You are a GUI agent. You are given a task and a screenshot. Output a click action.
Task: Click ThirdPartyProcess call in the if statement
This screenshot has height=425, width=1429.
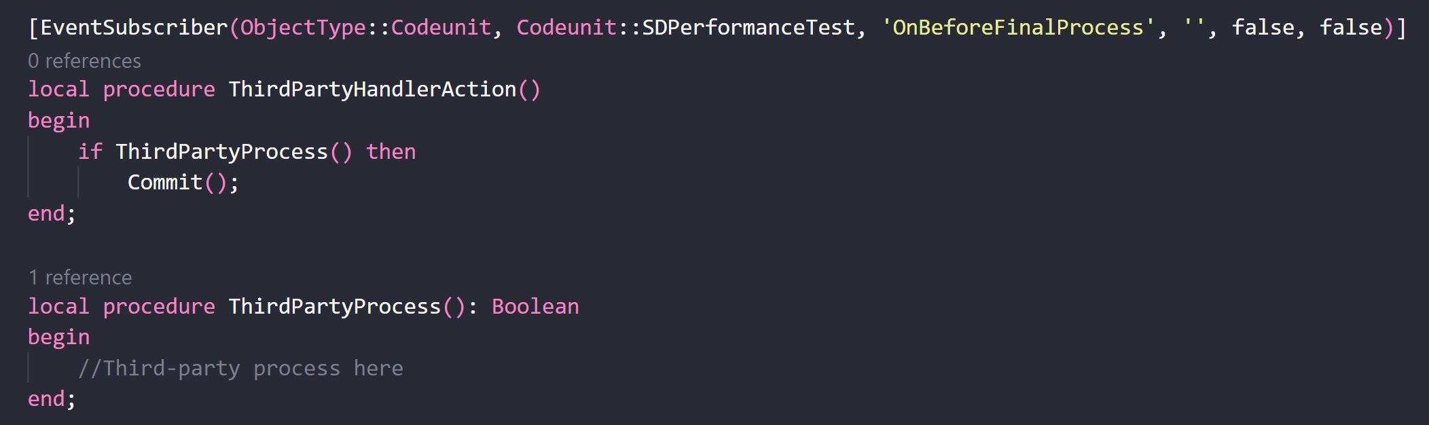click(221, 151)
